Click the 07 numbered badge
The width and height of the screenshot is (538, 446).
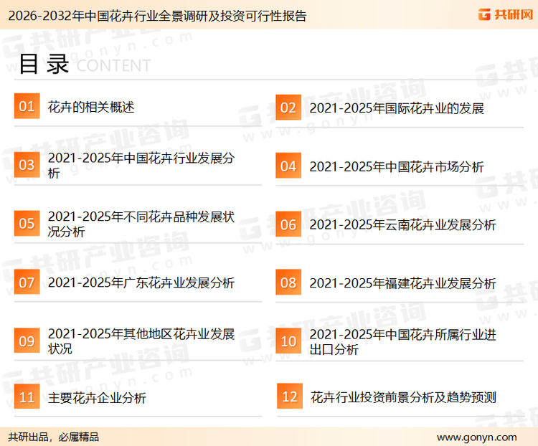(x=27, y=283)
